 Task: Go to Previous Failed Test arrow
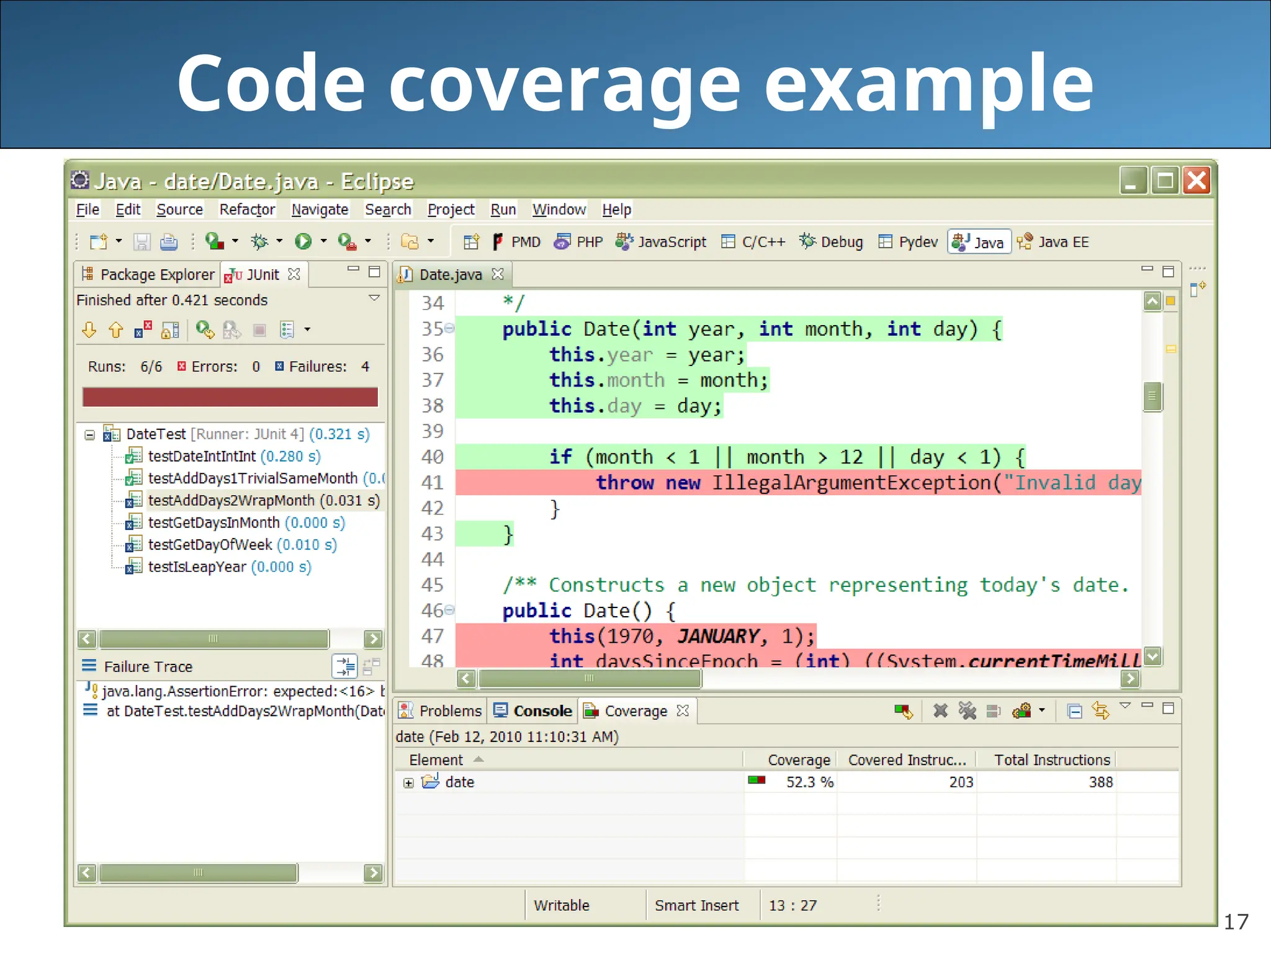coord(116,330)
